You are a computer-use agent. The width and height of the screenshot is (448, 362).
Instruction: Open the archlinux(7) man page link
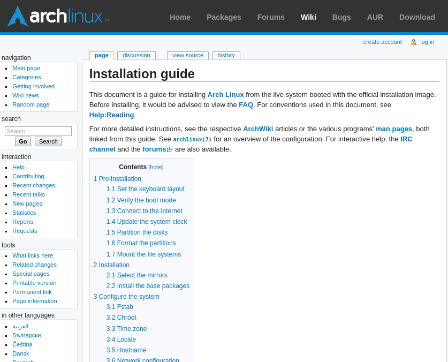click(x=192, y=140)
